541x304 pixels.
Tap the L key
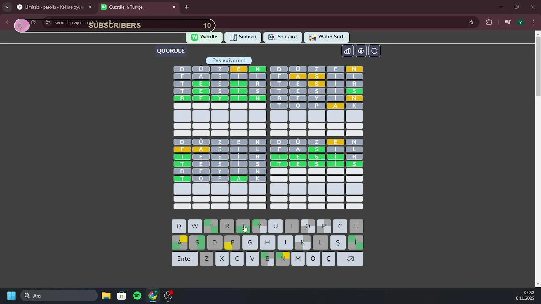click(x=320, y=242)
